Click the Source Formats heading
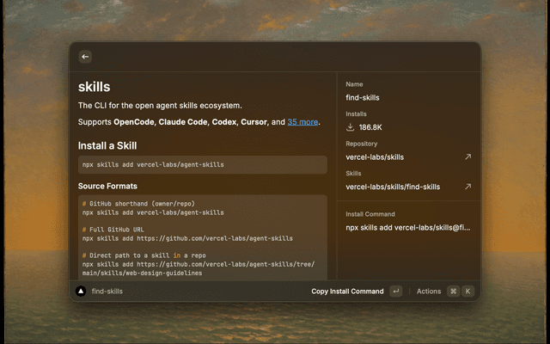Image resolution: width=550 pixels, height=344 pixels. (x=107, y=186)
